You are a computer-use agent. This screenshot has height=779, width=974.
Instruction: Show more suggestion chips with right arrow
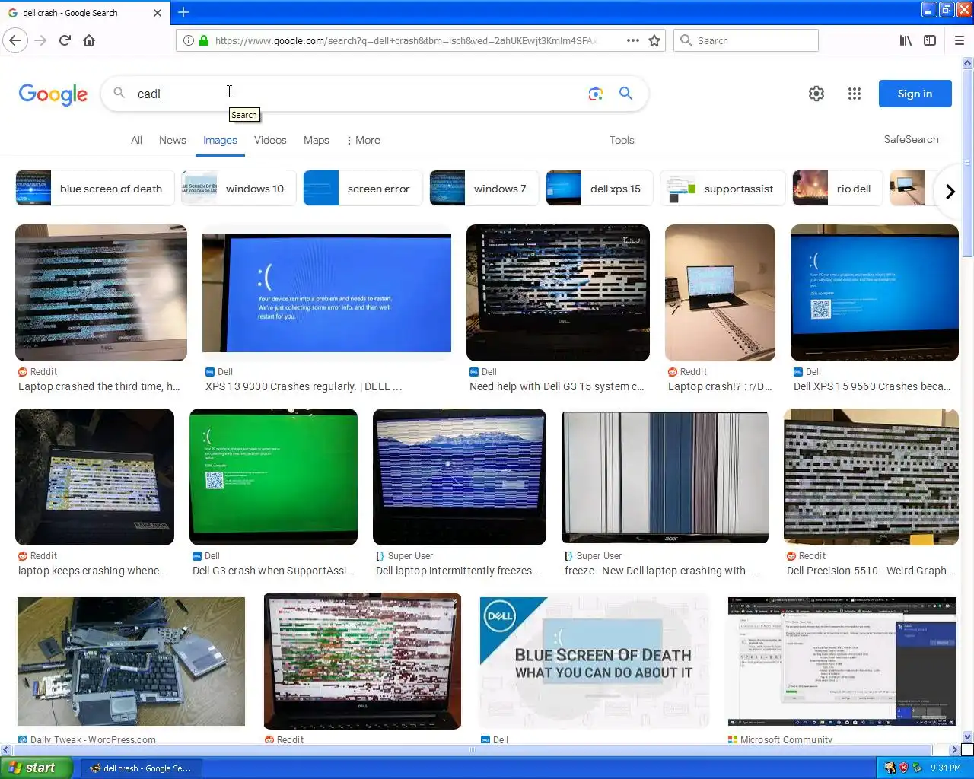[x=950, y=192]
